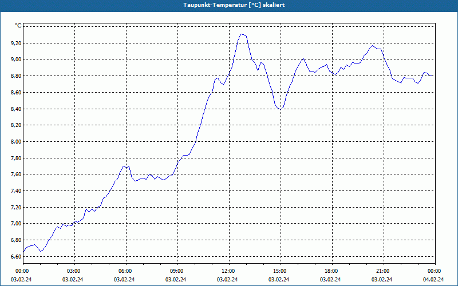Click the 03.02.24 date below 18:00
This screenshot has height=286, width=458.
click(x=330, y=279)
